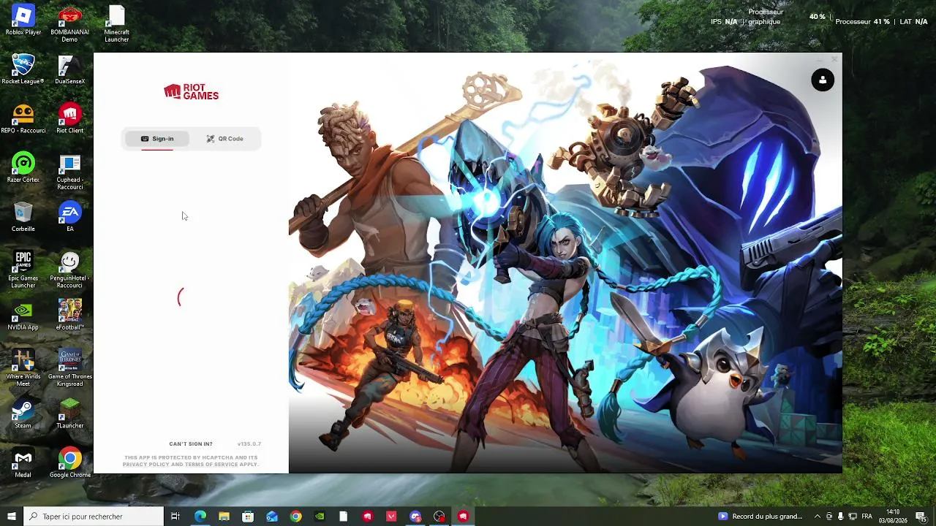Select NVIDIA App desktop icon
The image size is (936, 526).
(x=23, y=315)
